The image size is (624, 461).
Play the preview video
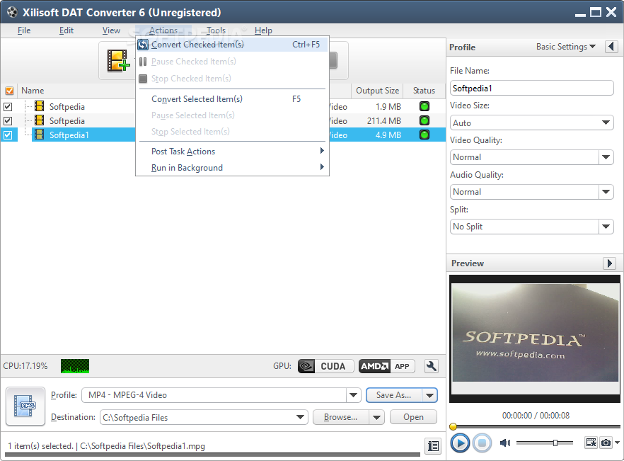(x=460, y=443)
